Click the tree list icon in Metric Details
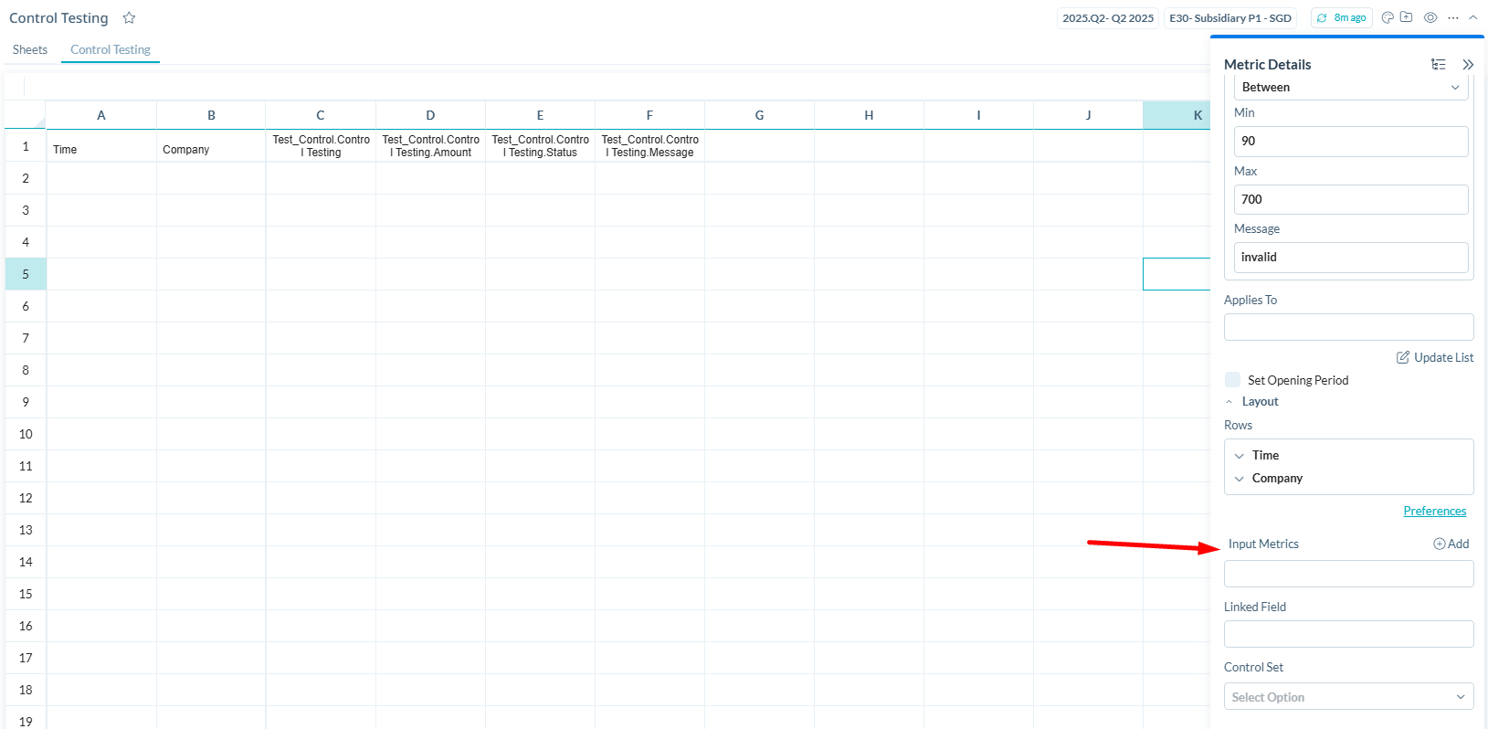 (1439, 64)
